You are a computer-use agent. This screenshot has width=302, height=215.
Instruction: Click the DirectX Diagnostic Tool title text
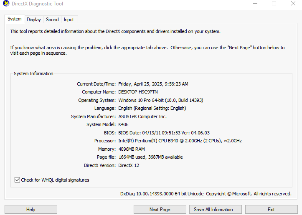(37, 4)
